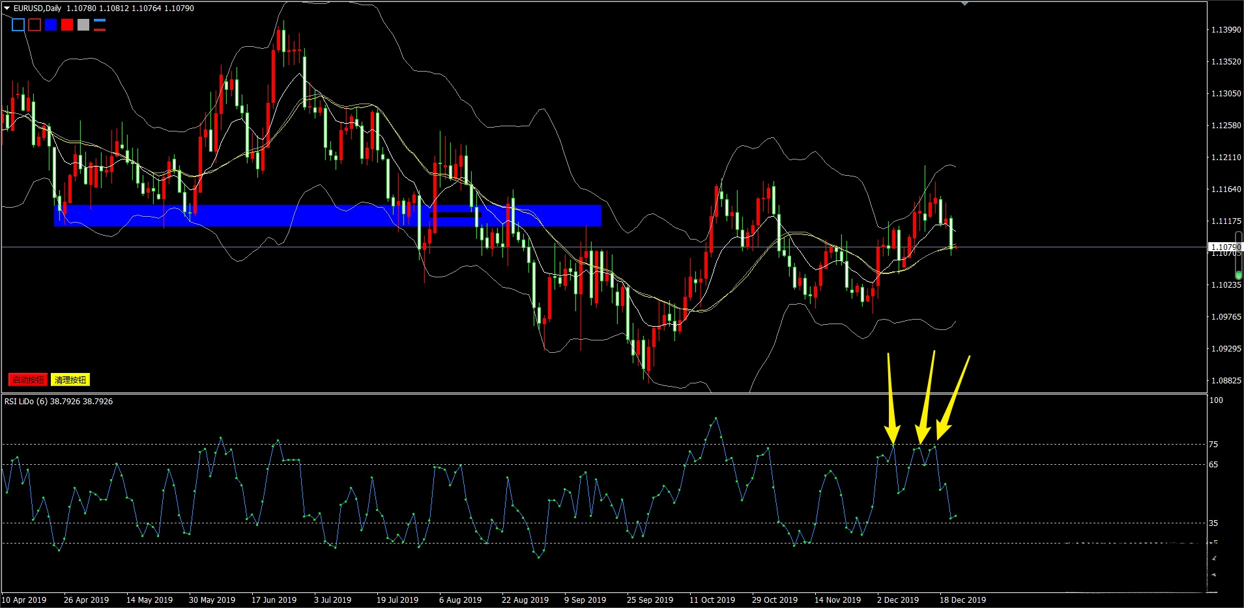Click the blue outlined square icon
The image size is (1244, 608).
pyautogui.click(x=18, y=25)
